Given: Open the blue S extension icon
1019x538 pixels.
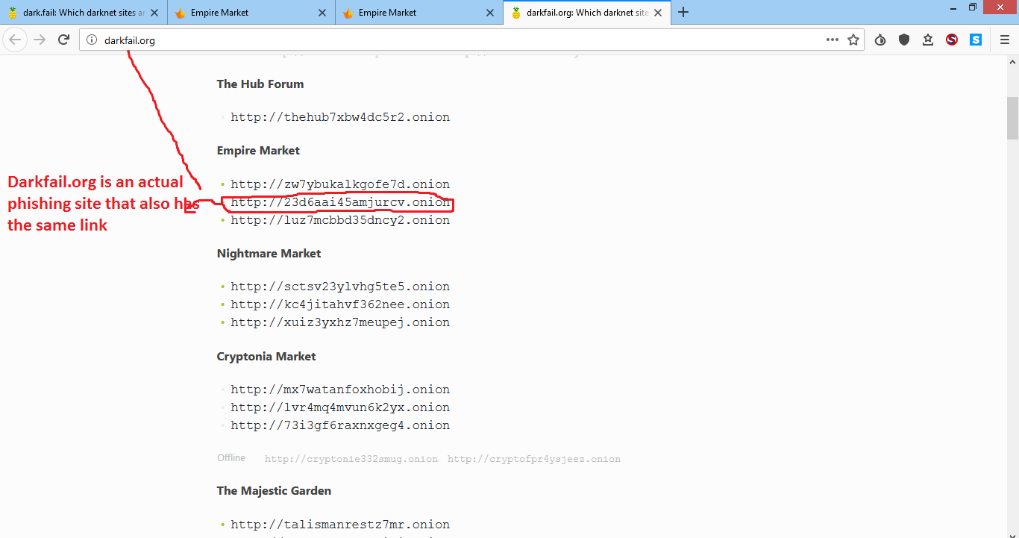Looking at the screenshot, I should [976, 40].
